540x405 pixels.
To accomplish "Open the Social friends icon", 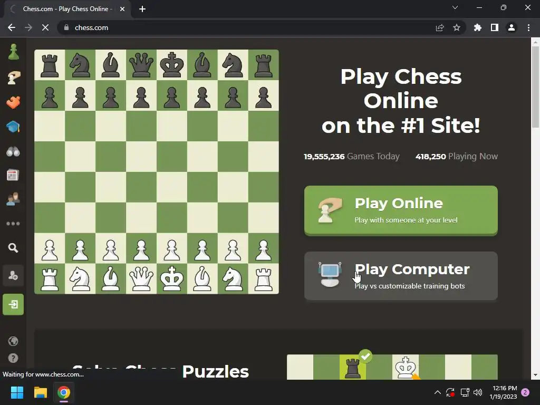I will coord(13,199).
